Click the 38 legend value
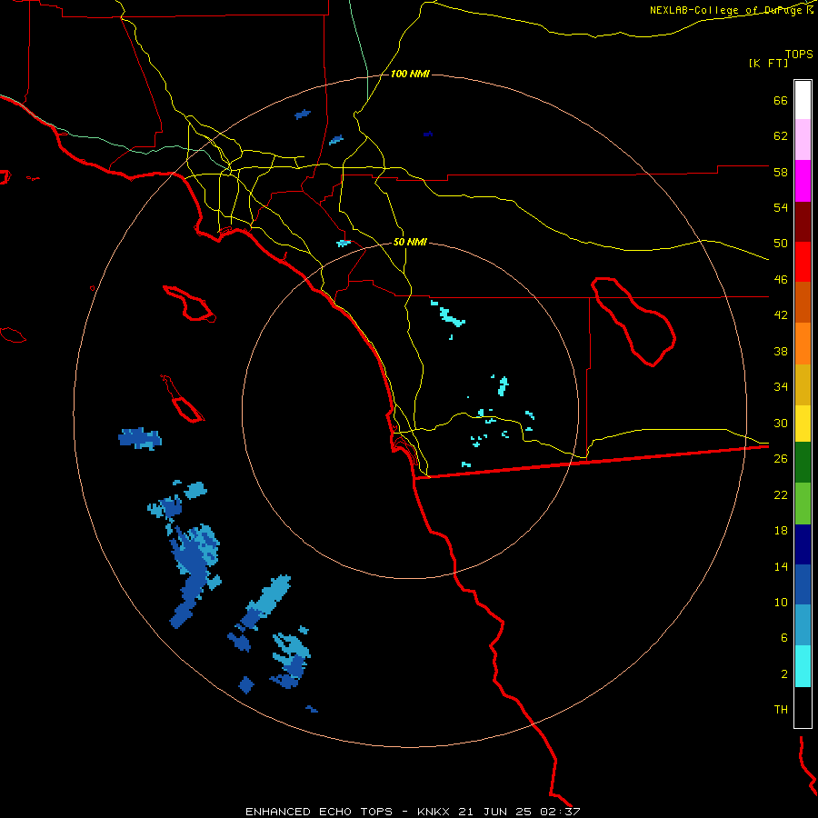Viewport: 818px width, 818px height. click(781, 351)
